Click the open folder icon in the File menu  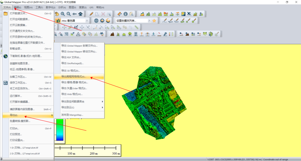click(x=6, y=14)
